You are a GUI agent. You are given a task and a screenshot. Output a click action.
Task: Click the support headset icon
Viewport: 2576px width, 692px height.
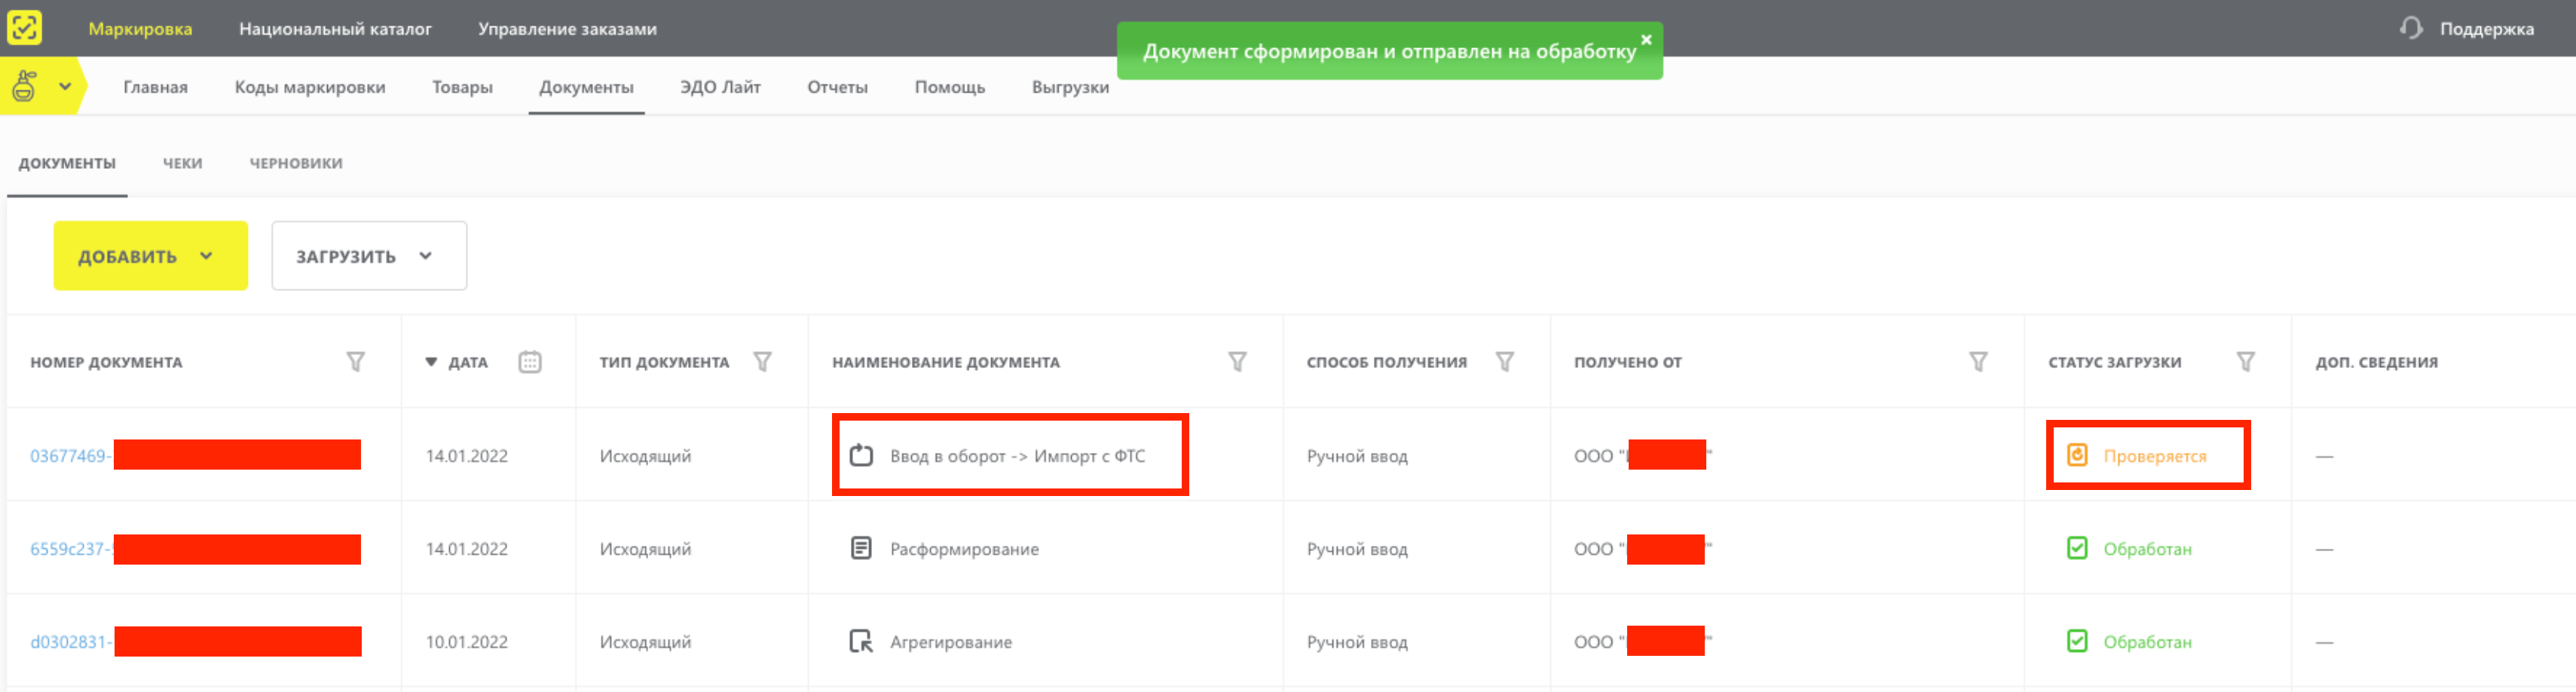pyautogui.click(x=2411, y=28)
